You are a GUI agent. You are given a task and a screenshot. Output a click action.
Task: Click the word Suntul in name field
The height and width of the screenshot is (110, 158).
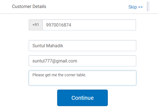pos(38,46)
